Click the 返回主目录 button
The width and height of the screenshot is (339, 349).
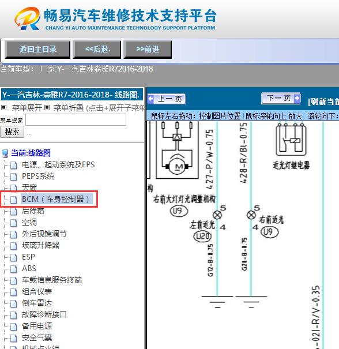[x=37, y=50]
